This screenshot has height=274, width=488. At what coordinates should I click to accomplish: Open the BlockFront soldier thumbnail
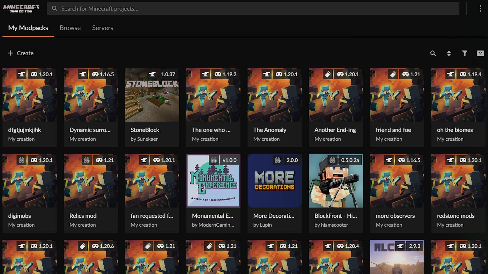click(336, 181)
